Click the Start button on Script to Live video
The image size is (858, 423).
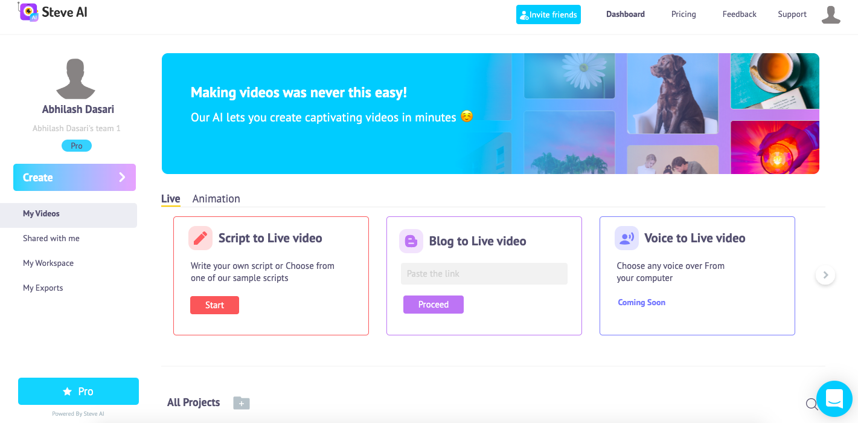click(x=214, y=305)
